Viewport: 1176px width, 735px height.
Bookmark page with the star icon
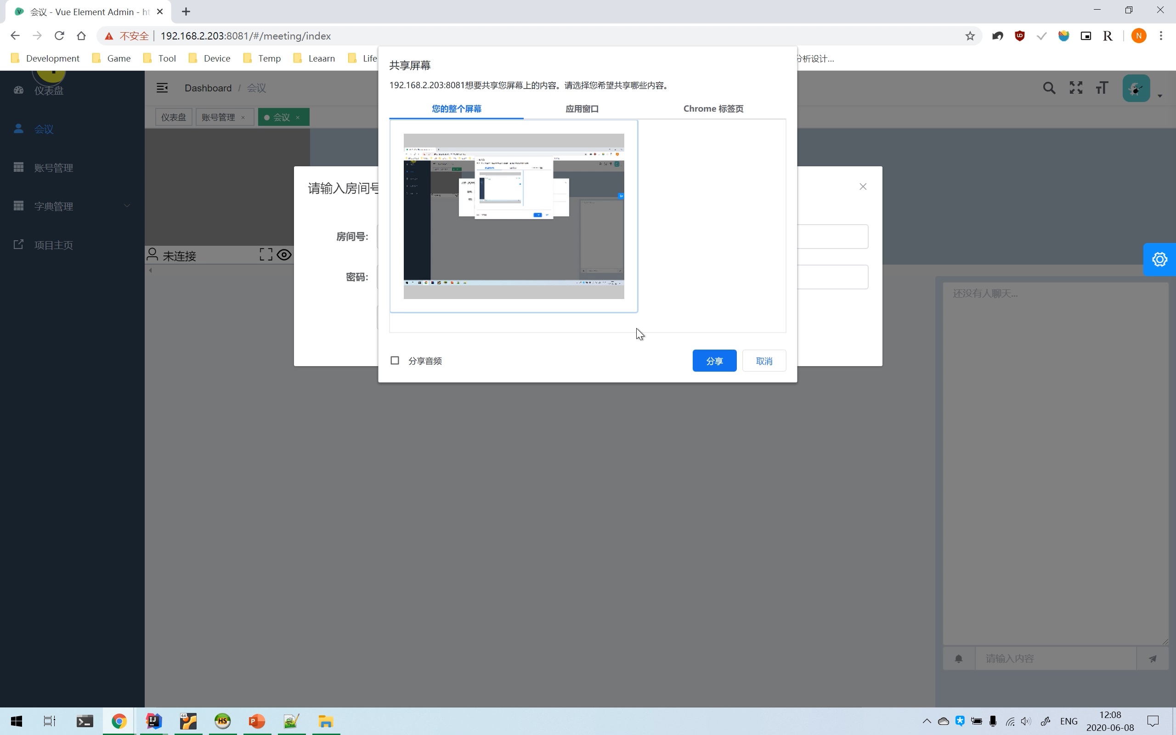pos(970,36)
